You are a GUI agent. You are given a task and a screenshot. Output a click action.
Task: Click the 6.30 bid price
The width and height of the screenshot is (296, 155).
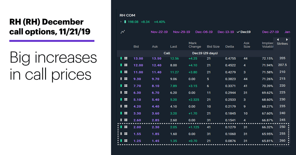click(x=137, y=93)
